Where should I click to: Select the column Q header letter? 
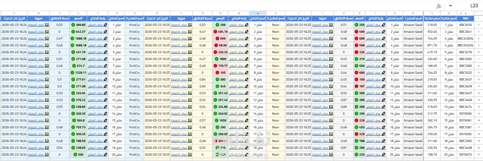pos(157,13)
